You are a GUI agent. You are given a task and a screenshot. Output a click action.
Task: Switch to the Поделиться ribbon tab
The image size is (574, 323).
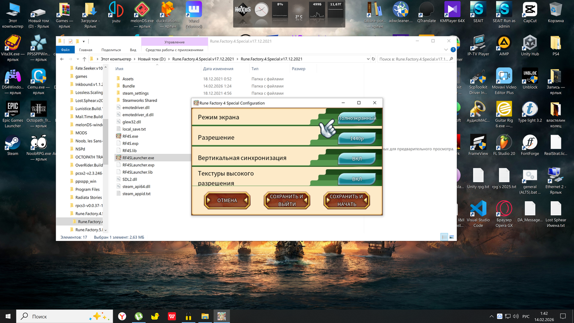[x=111, y=50]
